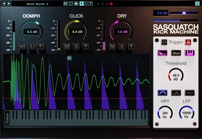This screenshot has height=139, width=202.
Task: Click the LPF label text
Action: point(186,101)
